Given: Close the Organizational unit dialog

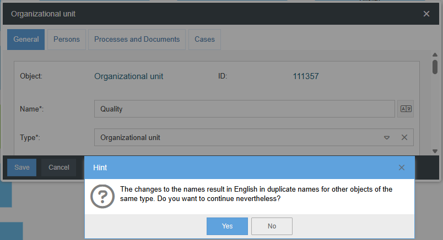Looking at the screenshot, I should point(426,14).
